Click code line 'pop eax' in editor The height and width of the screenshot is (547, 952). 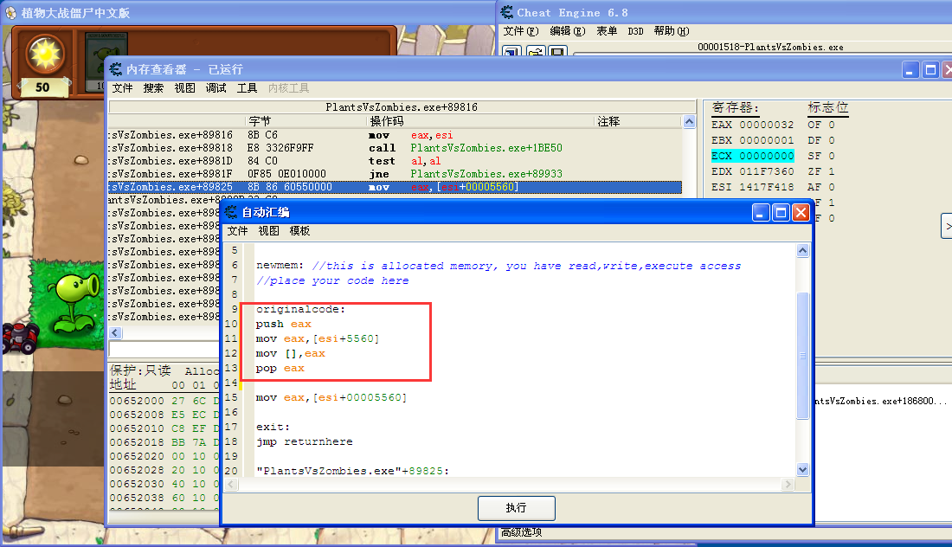280,369
